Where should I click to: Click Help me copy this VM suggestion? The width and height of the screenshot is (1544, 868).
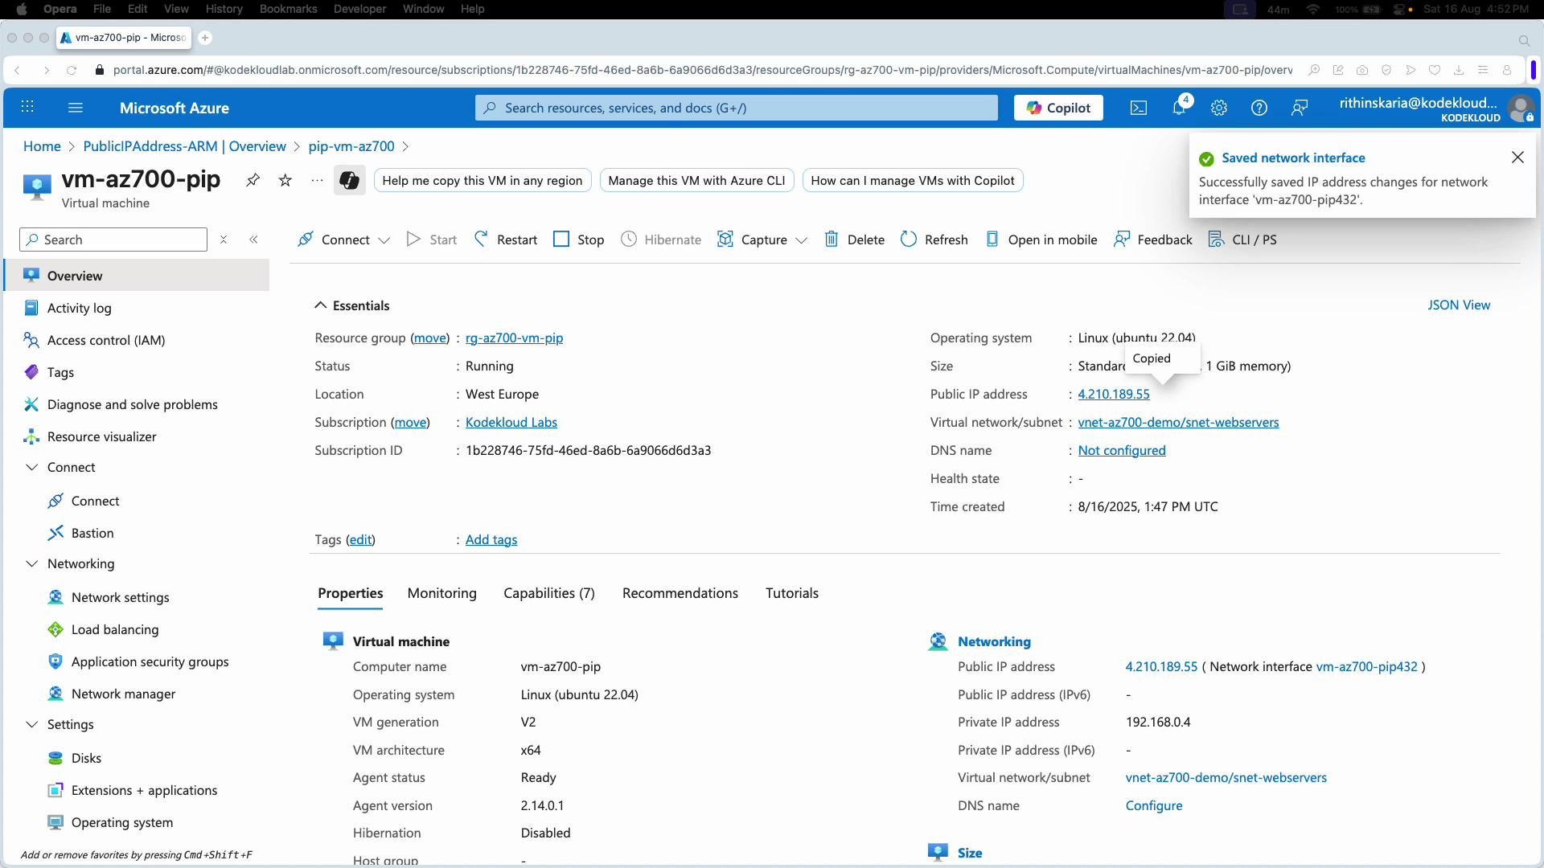point(482,180)
